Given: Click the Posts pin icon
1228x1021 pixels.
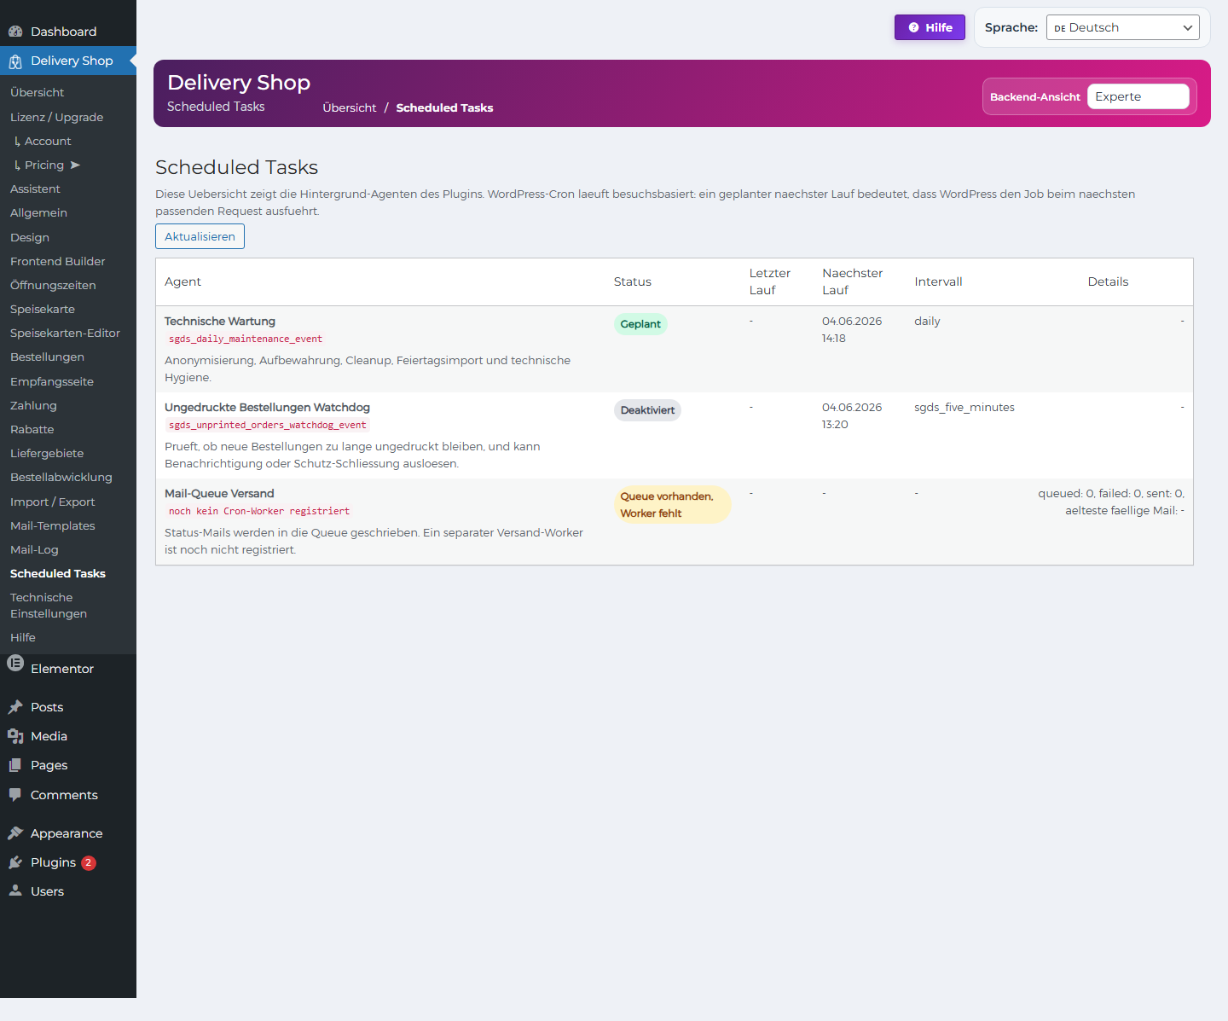Looking at the screenshot, I should (15, 707).
